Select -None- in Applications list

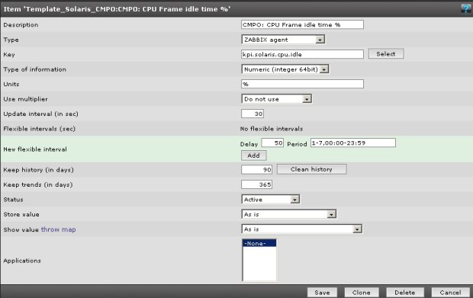coord(259,243)
